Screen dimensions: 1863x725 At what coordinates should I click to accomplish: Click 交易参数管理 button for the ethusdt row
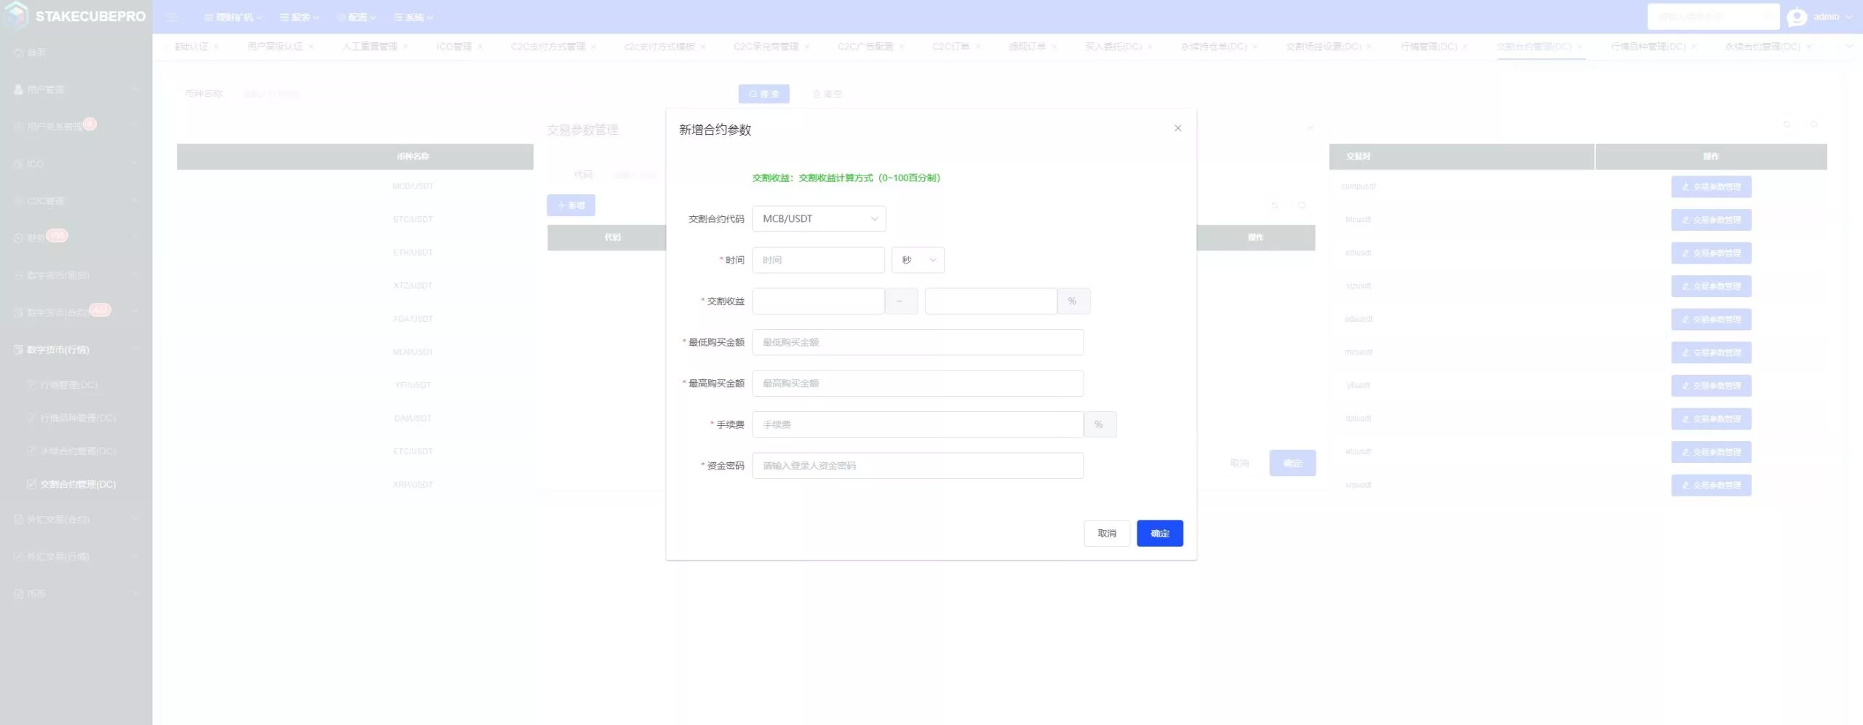[x=1711, y=253]
